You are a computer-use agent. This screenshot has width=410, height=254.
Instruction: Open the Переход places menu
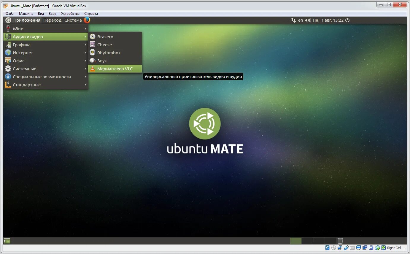[x=52, y=20]
